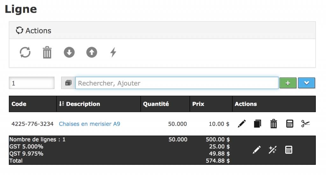326x175 pixels.
Task: Click the move up arrow icon
Action: tap(92, 52)
